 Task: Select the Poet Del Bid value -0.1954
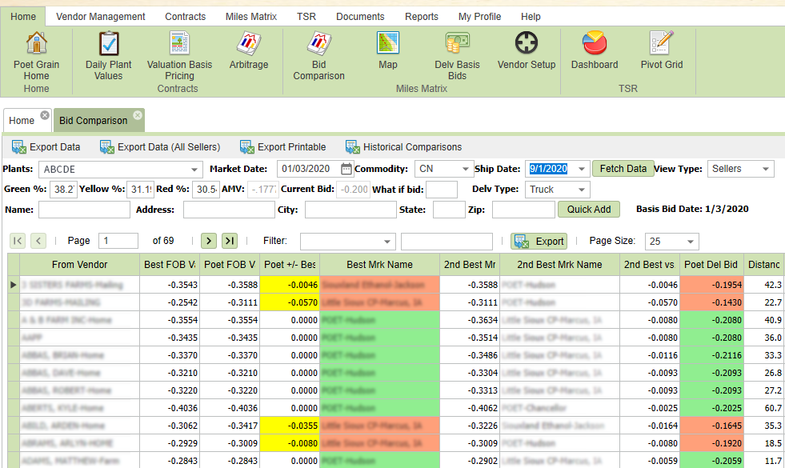(711, 285)
